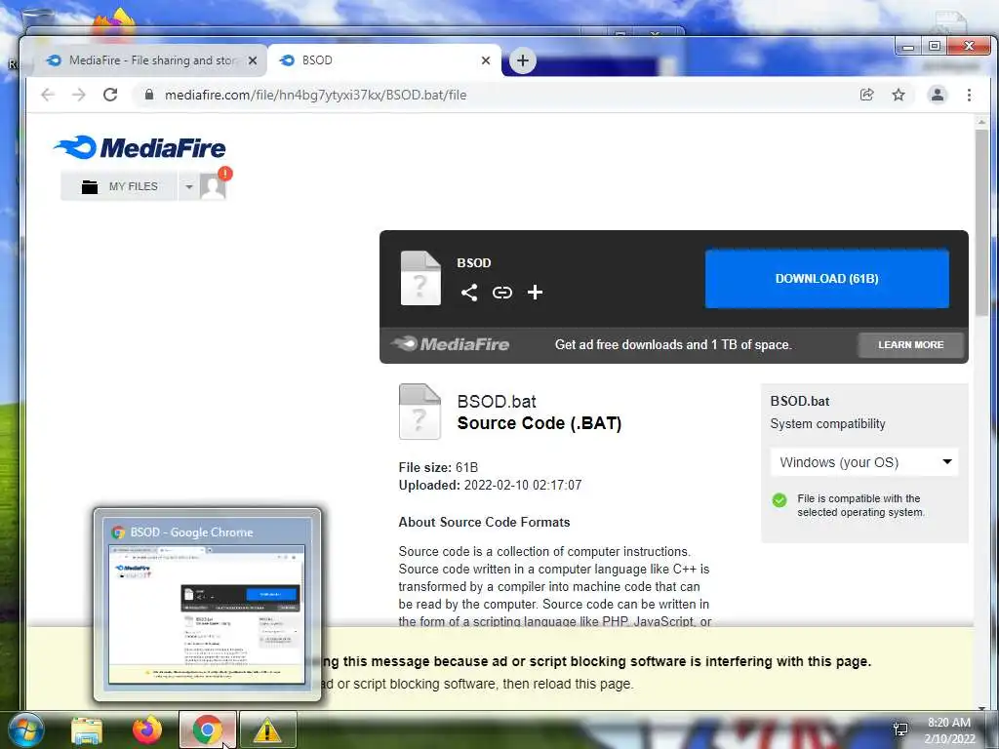
Task: Open the Chrome profile avatar
Action: click(x=938, y=95)
